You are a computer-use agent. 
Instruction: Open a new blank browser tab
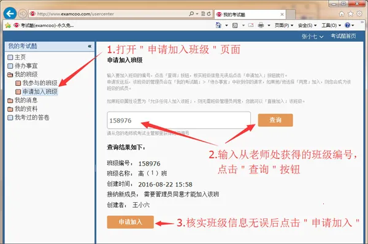click(291, 15)
